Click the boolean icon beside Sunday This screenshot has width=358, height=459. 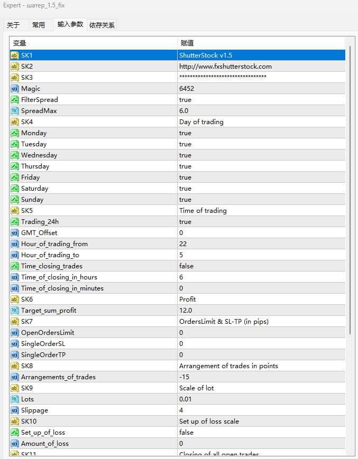coord(15,200)
